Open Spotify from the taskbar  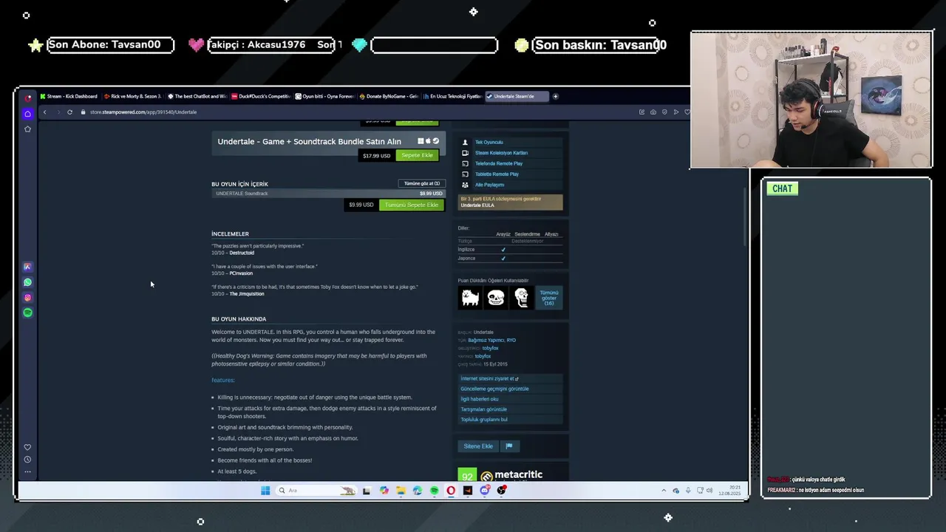(434, 491)
